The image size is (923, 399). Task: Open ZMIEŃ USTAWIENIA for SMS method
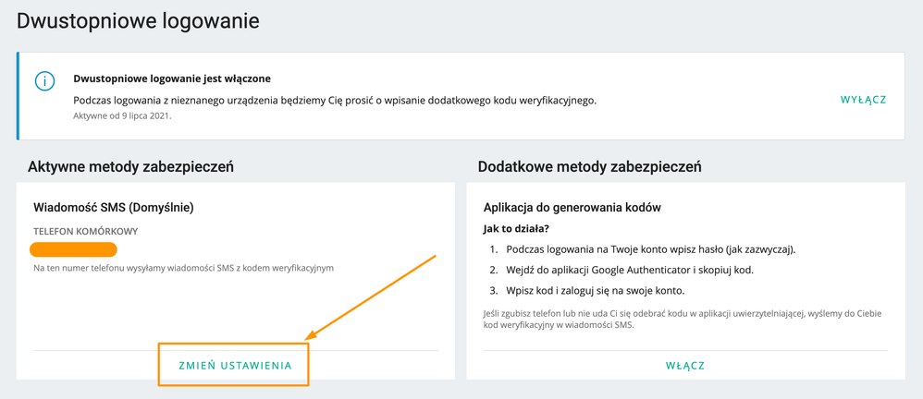(x=235, y=366)
